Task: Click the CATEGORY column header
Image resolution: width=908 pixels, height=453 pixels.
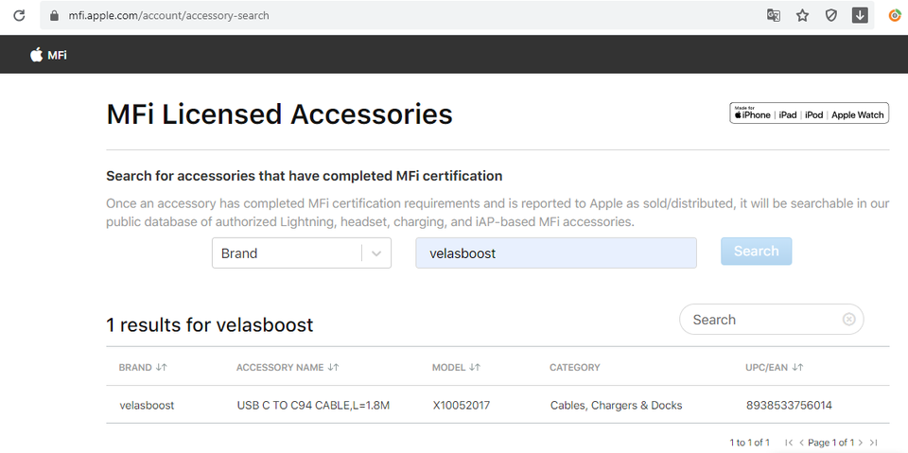Action: [574, 367]
